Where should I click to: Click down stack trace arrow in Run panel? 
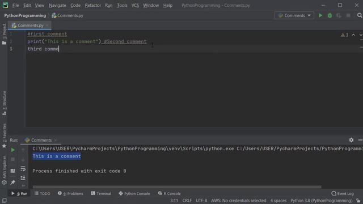[23, 159]
